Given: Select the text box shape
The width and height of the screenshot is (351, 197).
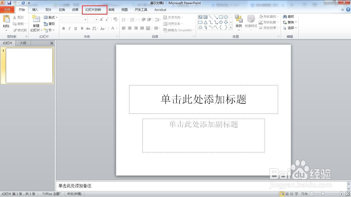Looking at the screenshot, I should pos(200,17).
